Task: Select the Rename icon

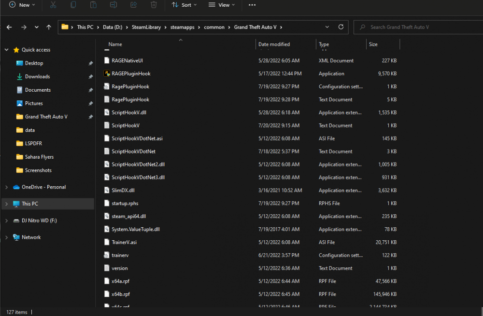Action: point(114,5)
